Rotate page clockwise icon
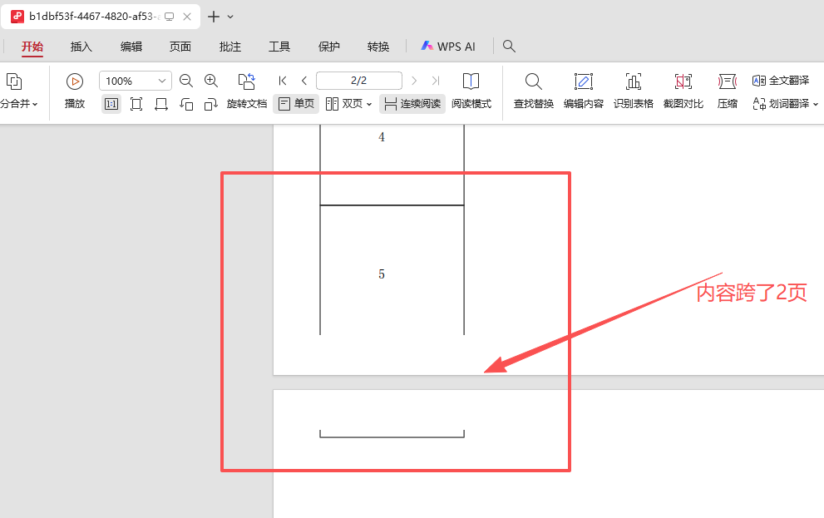The width and height of the screenshot is (824, 518). 211,104
